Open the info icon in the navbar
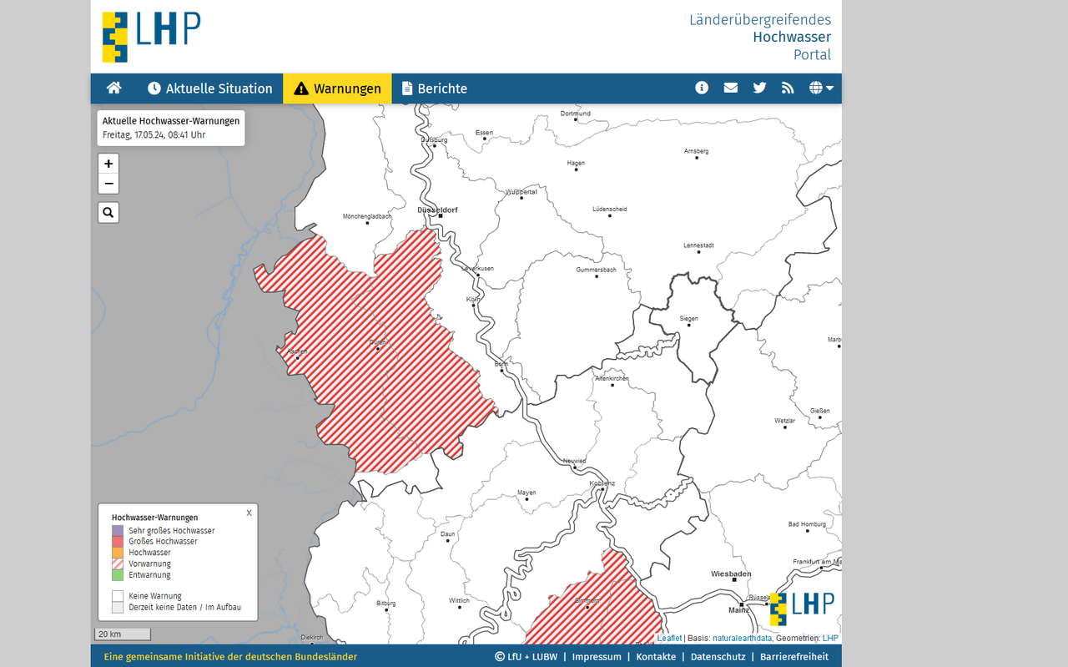The width and height of the screenshot is (1068, 667). pos(702,88)
